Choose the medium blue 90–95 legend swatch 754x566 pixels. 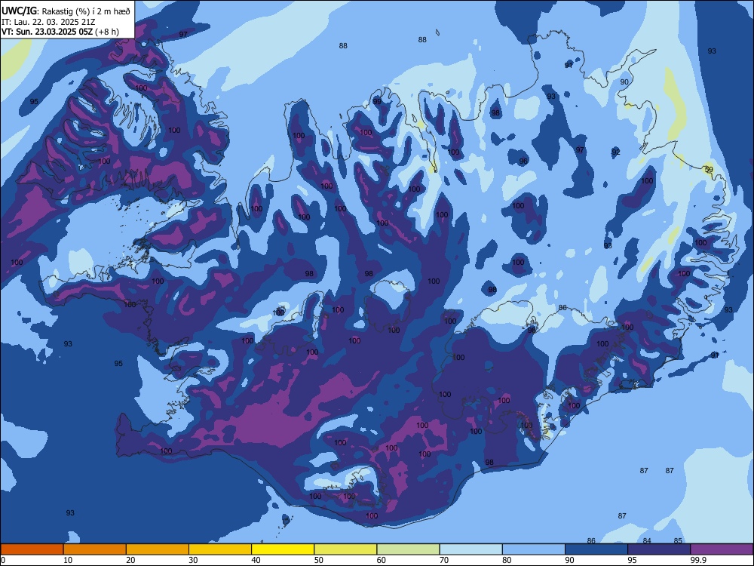click(596, 549)
